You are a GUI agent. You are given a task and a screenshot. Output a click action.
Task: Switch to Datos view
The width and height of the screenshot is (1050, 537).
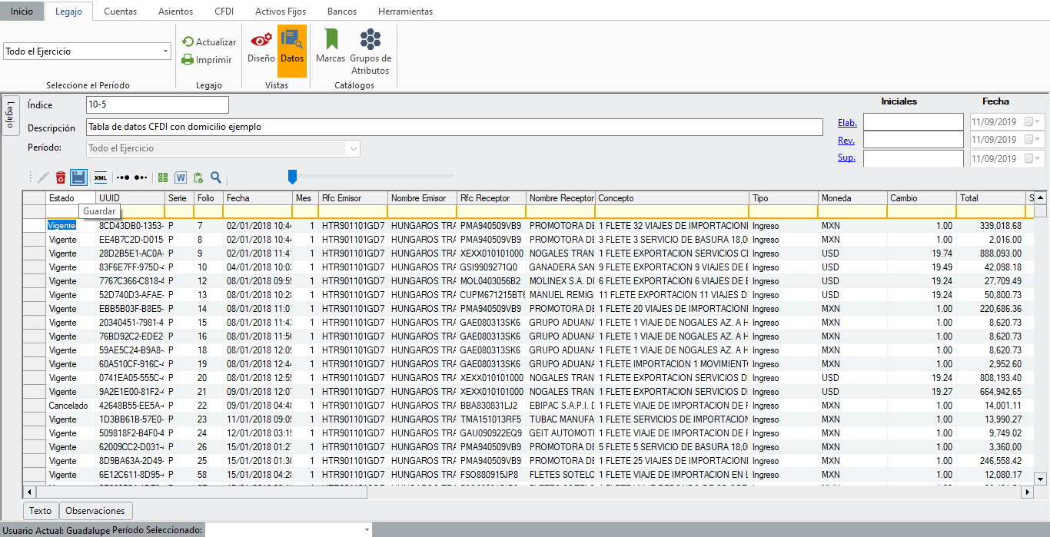click(x=292, y=47)
